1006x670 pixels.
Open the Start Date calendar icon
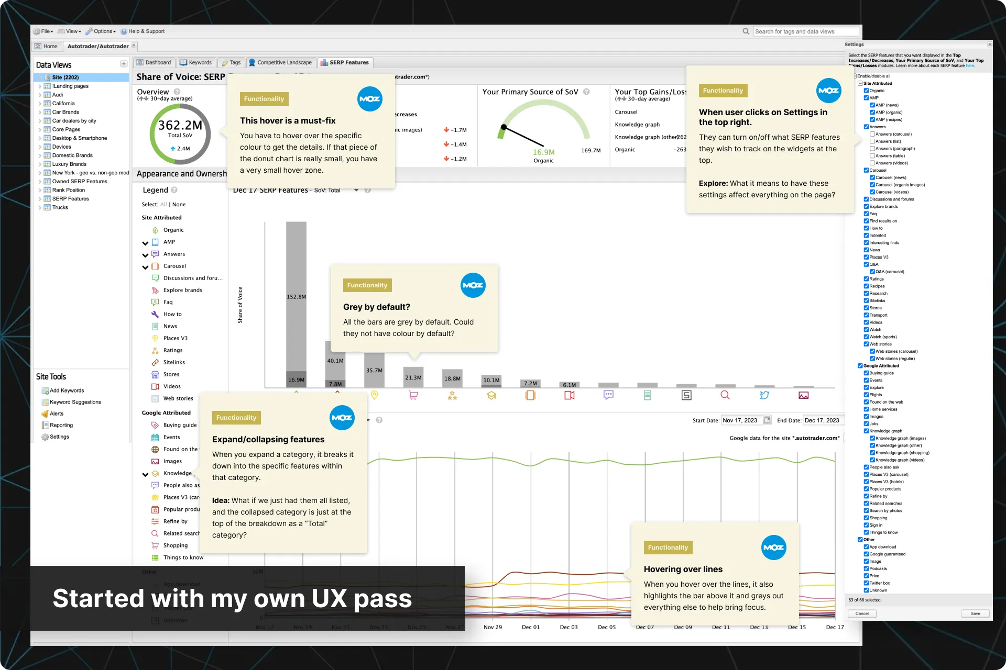click(x=768, y=420)
